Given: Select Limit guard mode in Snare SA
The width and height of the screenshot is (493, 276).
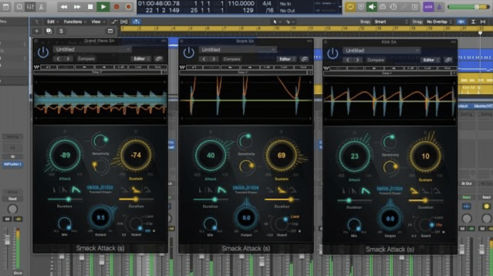Looking at the screenshot, I should click(x=295, y=216).
